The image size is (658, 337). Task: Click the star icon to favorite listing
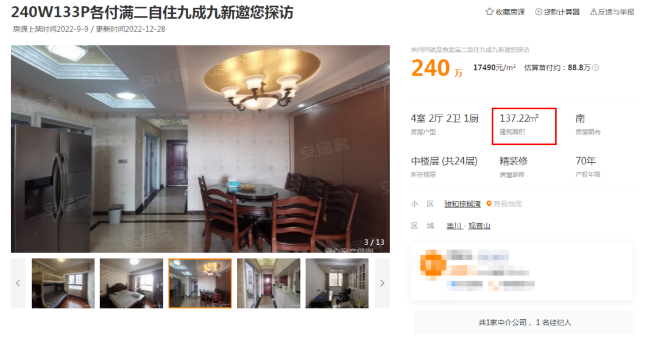489,12
